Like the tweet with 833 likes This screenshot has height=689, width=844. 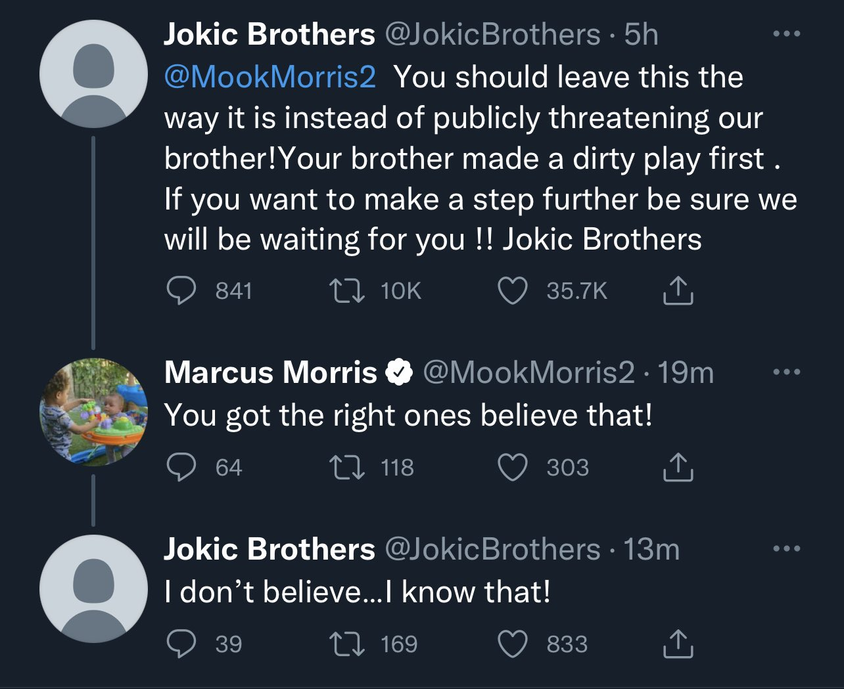(x=513, y=644)
